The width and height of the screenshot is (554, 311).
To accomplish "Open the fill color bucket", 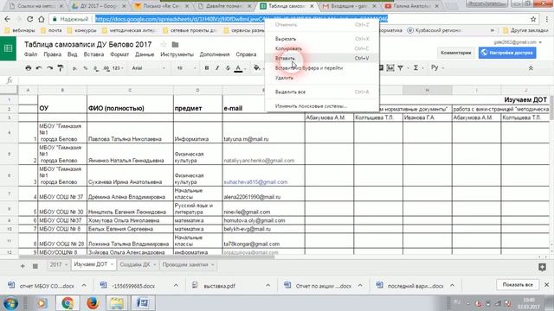I will click(257, 67).
